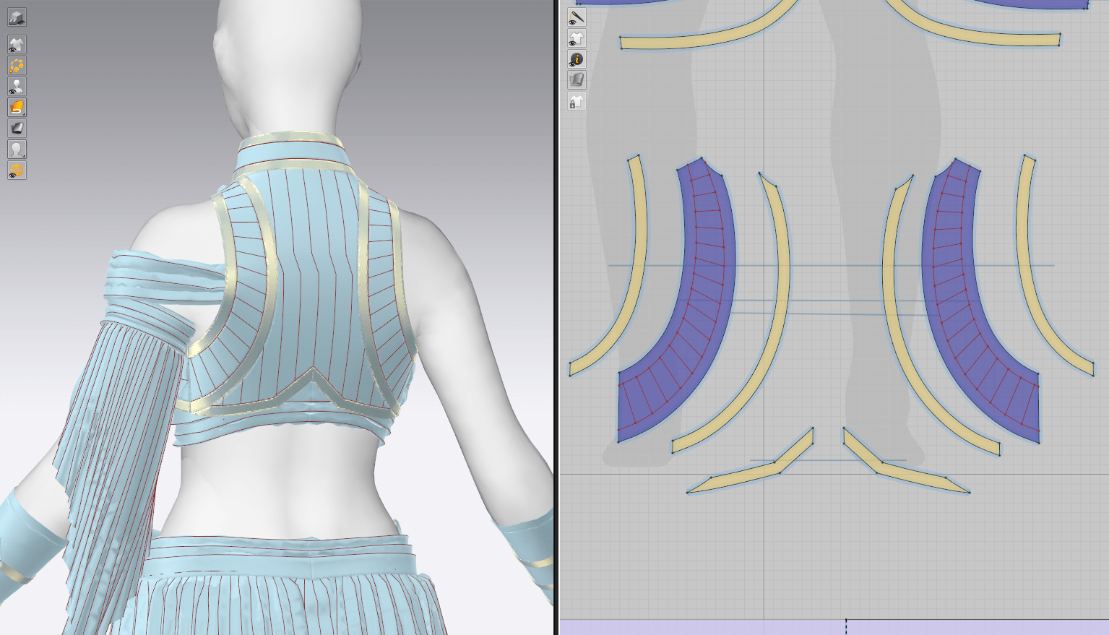The width and height of the screenshot is (1109, 635).
Task: Toggle 2D pattern info display icon
Action: [x=577, y=59]
